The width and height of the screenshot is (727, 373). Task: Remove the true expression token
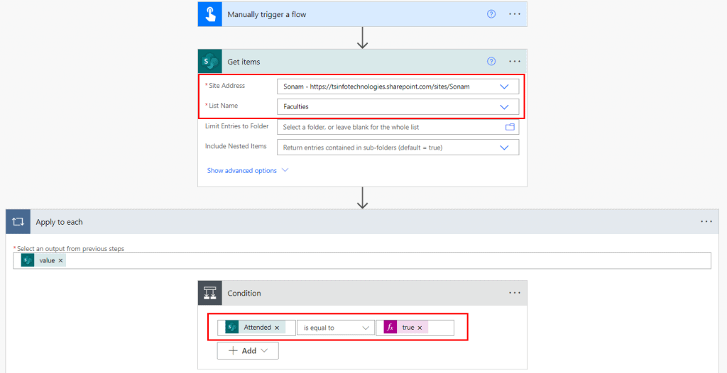tap(420, 328)
